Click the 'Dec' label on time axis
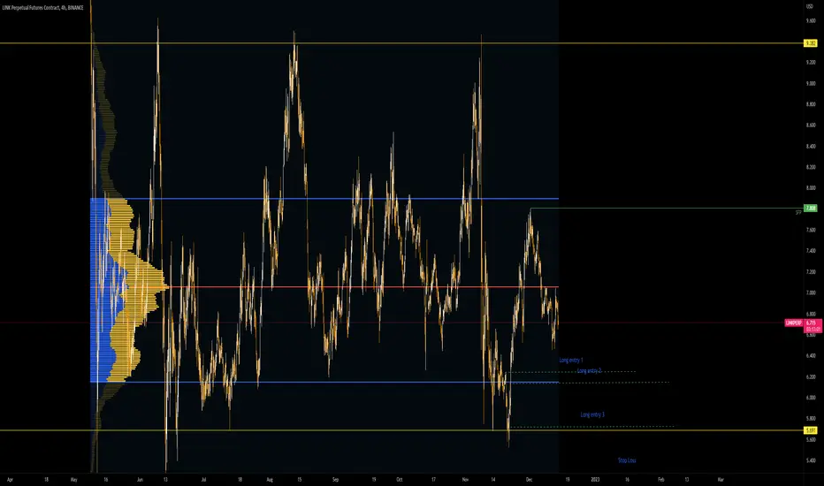This screenshot has width=824, height=486. click(530, 480)
